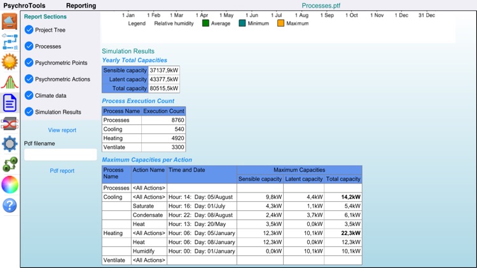Open the gear settings icon

point(10,144)
